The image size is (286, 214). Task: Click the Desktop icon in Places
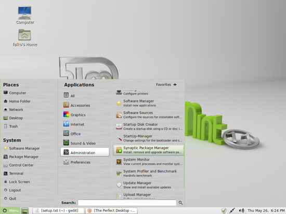coord(6,118)
